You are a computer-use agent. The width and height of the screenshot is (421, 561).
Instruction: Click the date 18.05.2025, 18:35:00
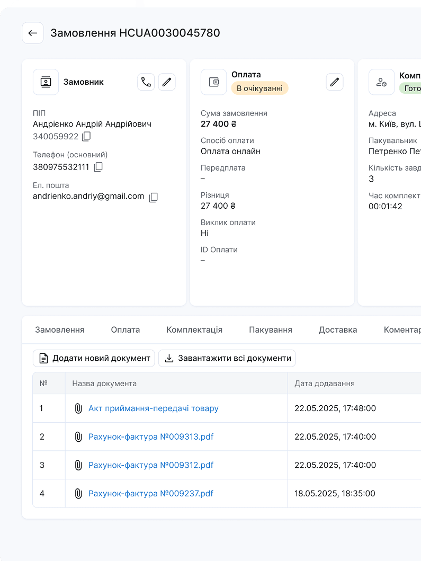[x=335, y=494]
